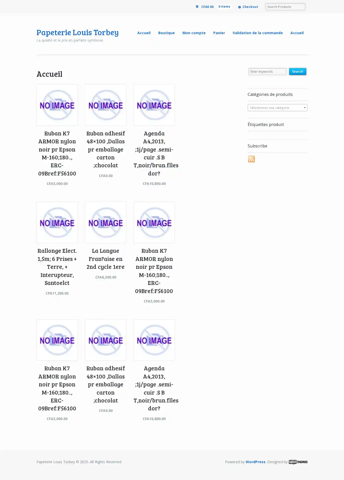The image size is (344, 480).
Task: Focus the Search Products field
Action: (285, 7)
